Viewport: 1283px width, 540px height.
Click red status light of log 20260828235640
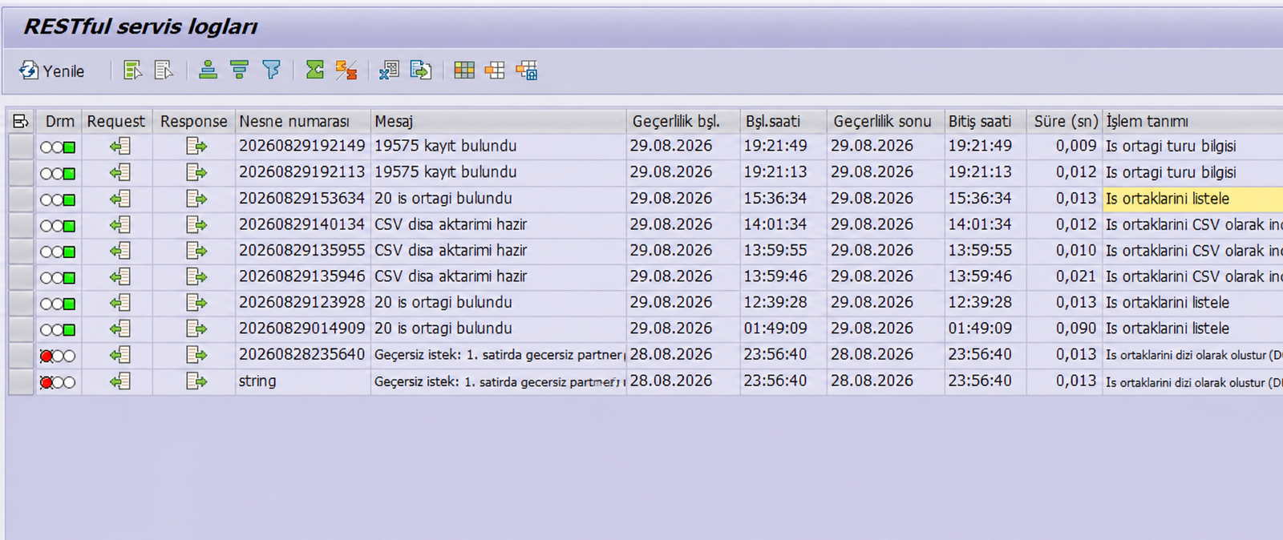[47, 357]
